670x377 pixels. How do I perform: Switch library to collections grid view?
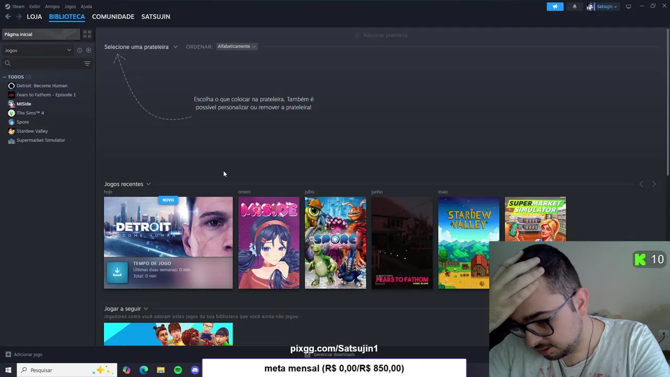point(87,35)
